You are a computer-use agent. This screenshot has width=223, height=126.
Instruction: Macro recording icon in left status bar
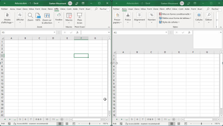(x=9, y=124)
